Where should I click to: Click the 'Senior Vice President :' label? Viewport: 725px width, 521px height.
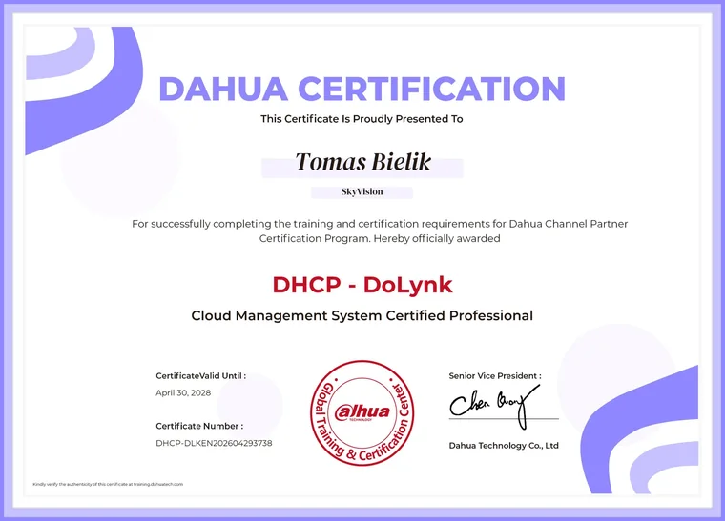pos(495,375)
